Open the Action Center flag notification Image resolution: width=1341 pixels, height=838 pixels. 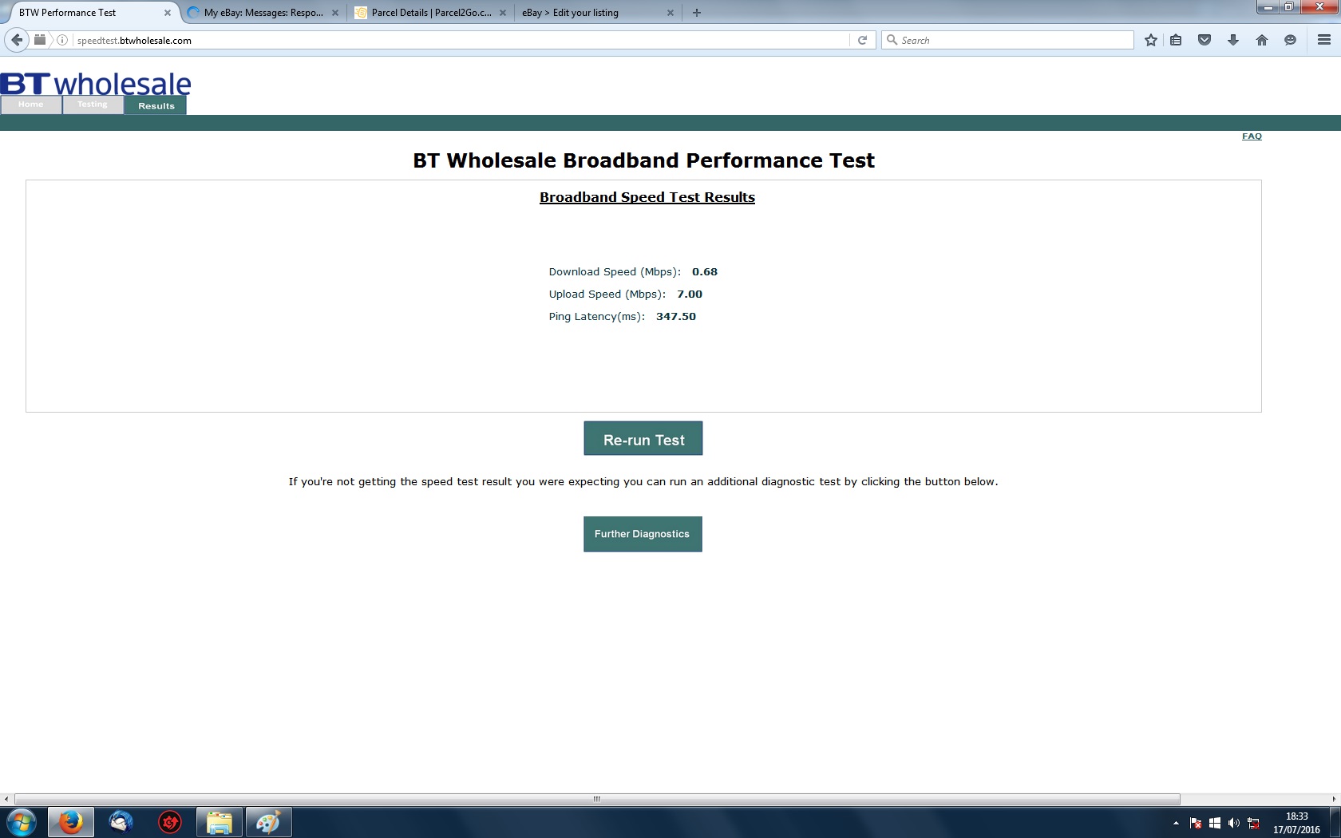click(x=1195, y=823)
